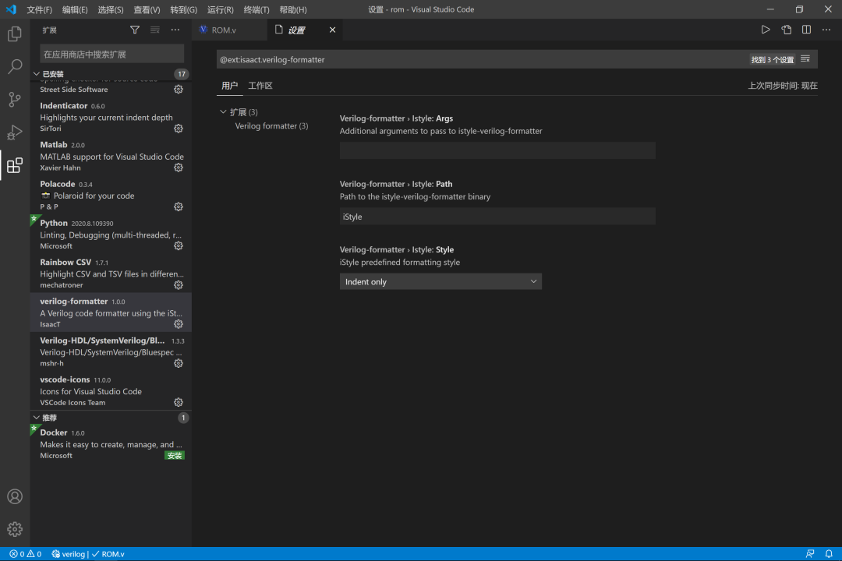Image resolution: width=842 pixels, height=561 pixels.
Task: Click the Istyle Path input containing iStyle
Action: [x=497, y=217]
